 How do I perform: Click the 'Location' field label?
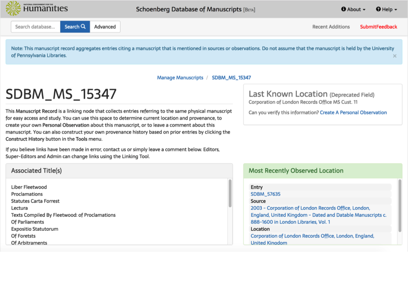click(260, 229)
